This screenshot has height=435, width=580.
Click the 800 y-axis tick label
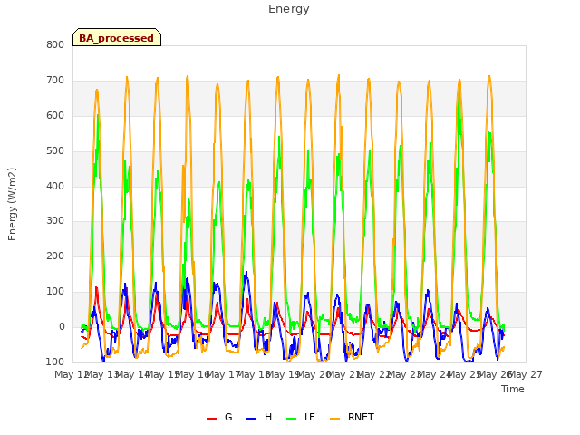coord(55,44)
